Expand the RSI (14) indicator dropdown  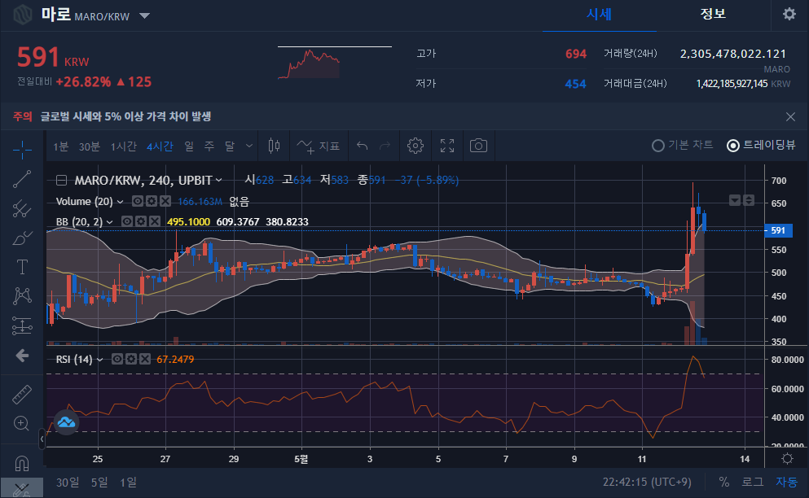pyautogui.click(x=99, y=360)
